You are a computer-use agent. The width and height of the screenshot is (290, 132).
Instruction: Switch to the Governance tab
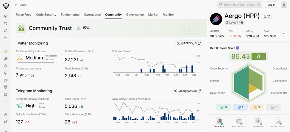[135, 15]
